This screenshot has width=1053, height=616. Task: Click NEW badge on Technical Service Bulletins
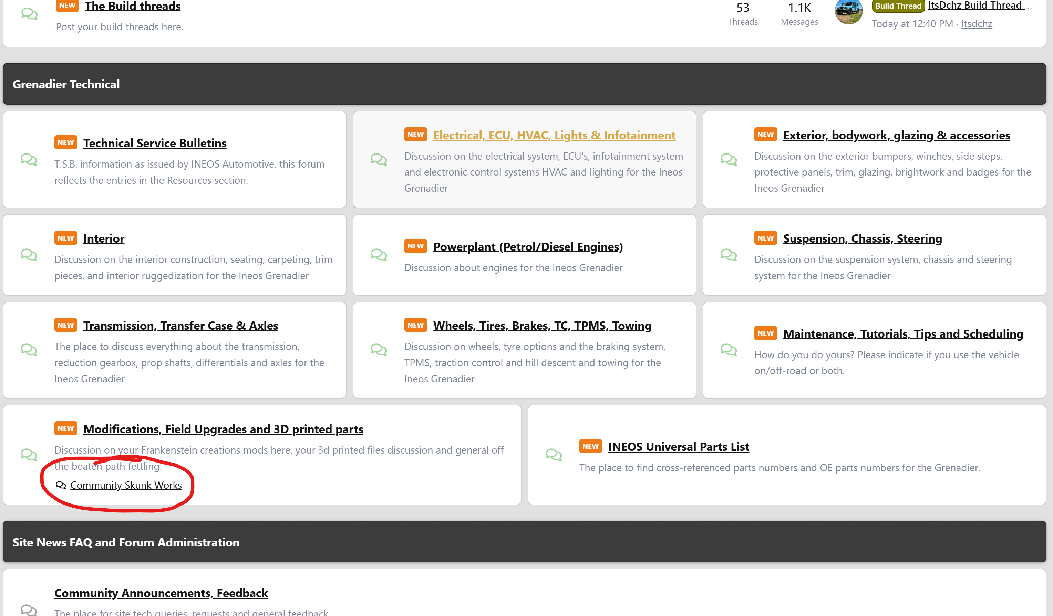tap(65, 142)
